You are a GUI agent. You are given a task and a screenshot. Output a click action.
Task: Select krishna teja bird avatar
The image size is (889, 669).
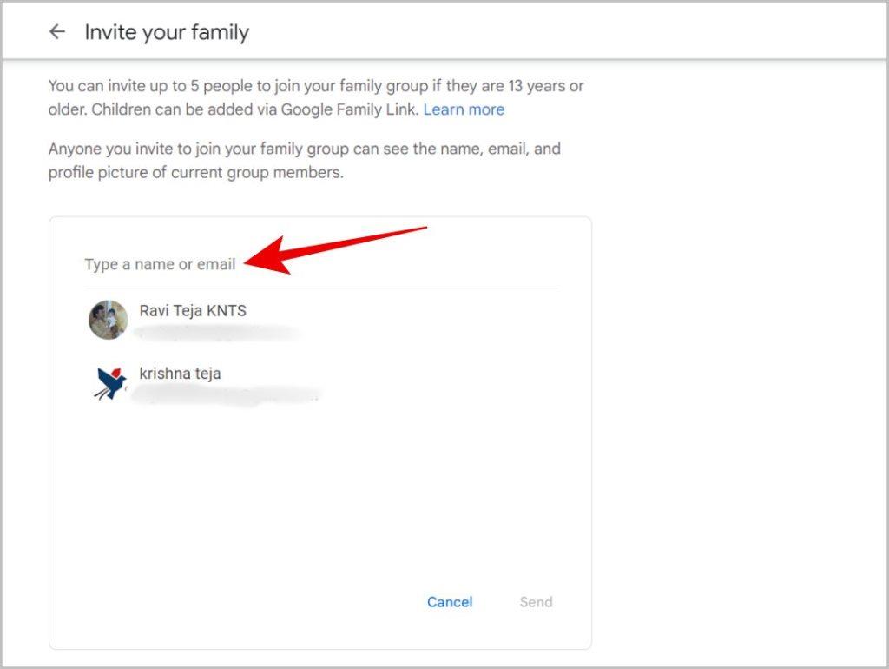click(109, 383)
